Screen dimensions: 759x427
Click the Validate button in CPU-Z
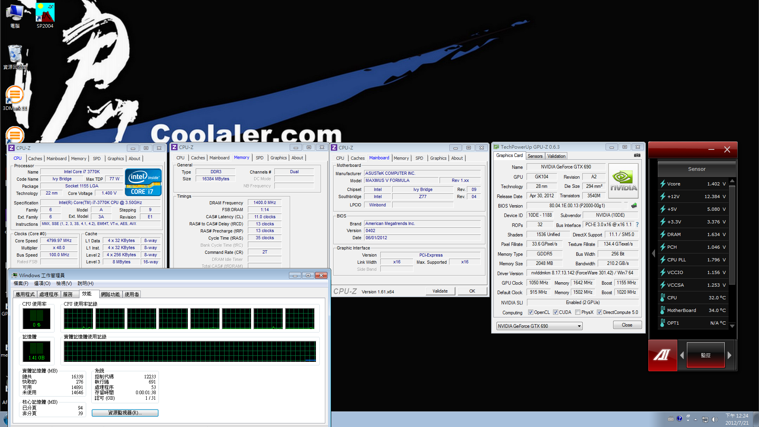(440, 291)
